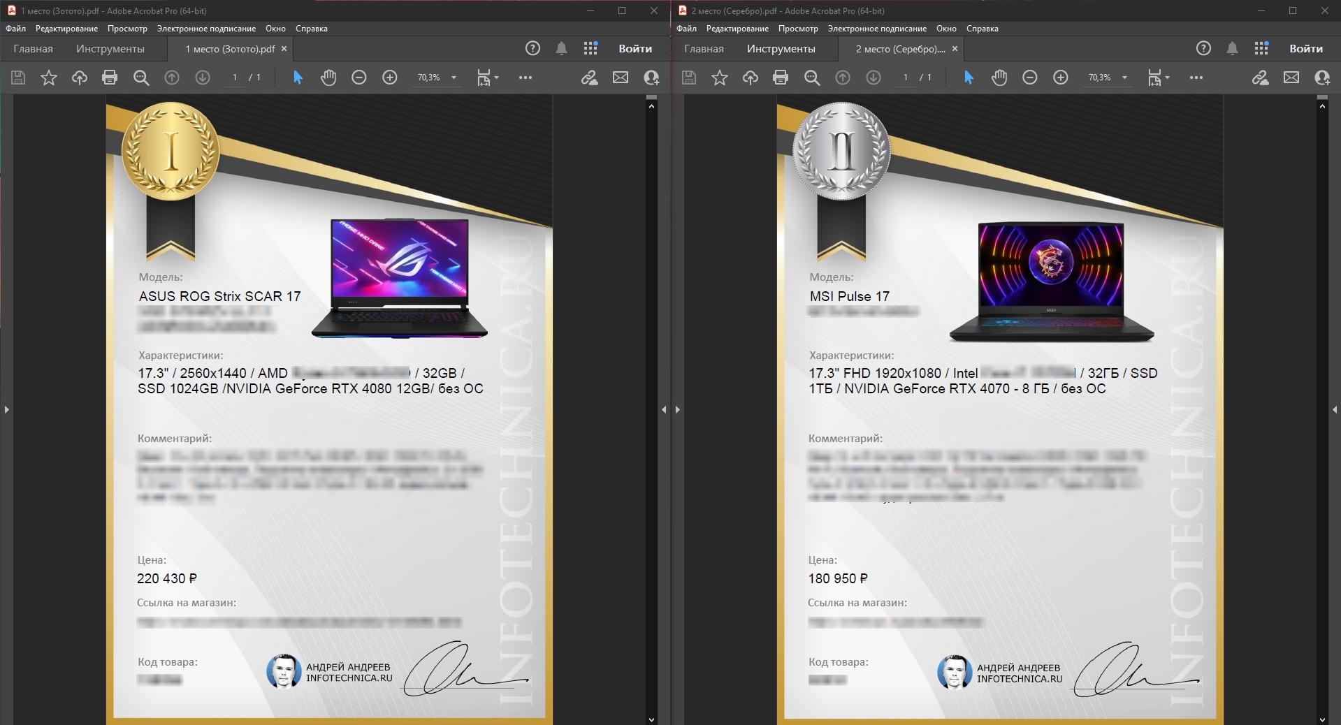Open notifications bell in left window
Image resolution: width=1341 pixels, height=725 pixels.
coord(561,48)
